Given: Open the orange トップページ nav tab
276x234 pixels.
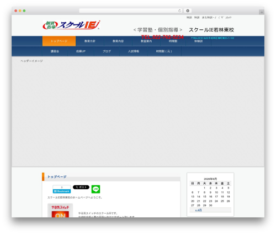Looking at the screenshot, I should (59, 41).
